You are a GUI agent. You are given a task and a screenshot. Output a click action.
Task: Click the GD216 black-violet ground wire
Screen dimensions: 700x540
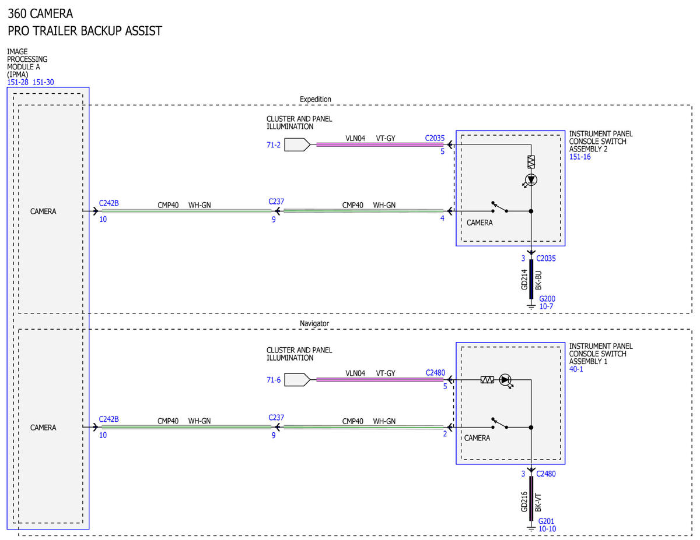pyautogui.click(x=531, y=499)
